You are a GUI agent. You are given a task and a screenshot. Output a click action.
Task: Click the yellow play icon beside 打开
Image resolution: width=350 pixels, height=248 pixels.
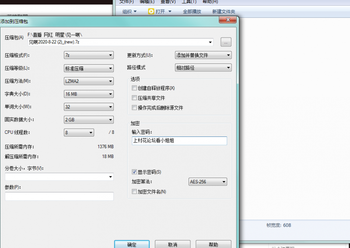(x=151, y=11)
